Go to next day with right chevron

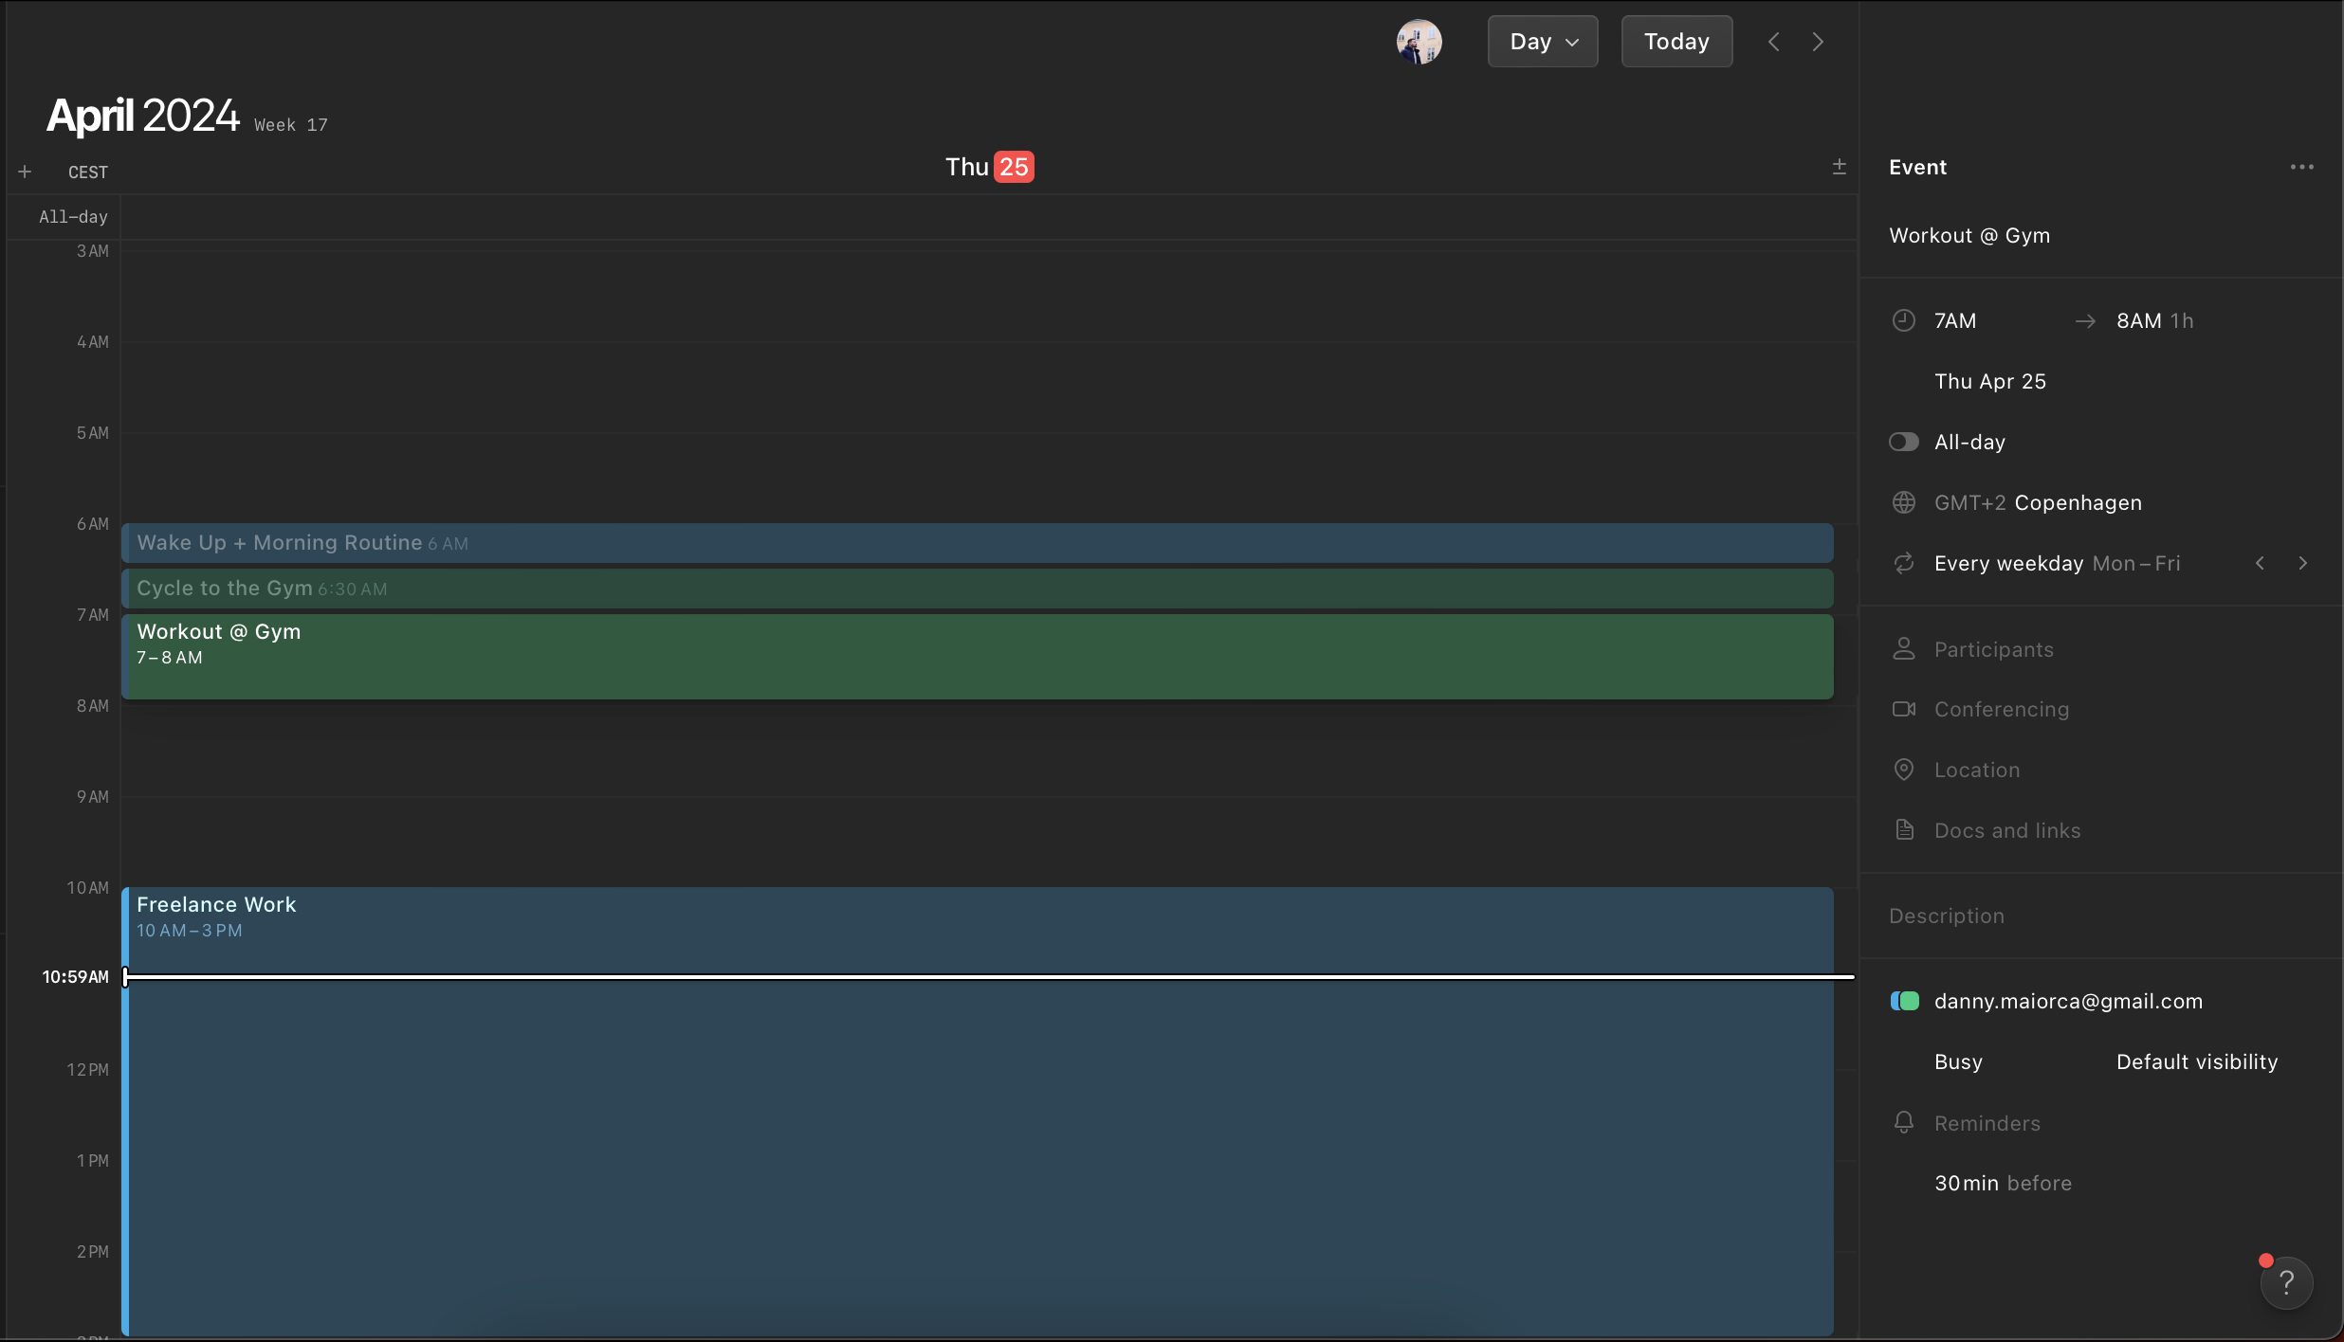(1817, 41)
